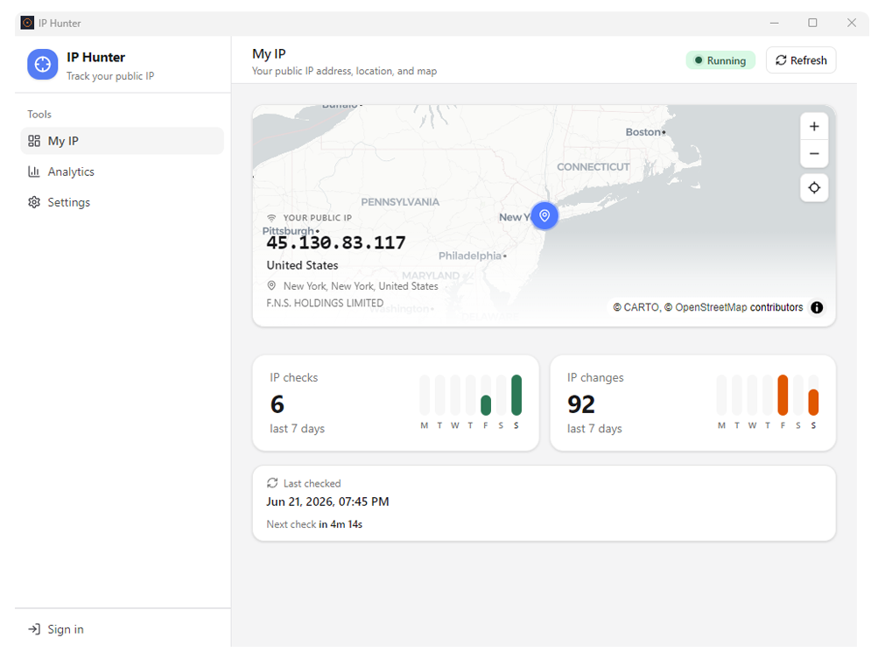Viewport: 885px width, 659px height.
Task: Open the Settings page
Action: 122,202
